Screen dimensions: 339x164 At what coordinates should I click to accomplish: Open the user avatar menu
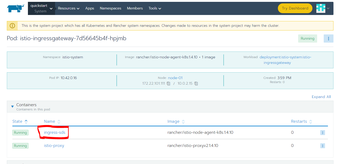[x=323, y=8]
